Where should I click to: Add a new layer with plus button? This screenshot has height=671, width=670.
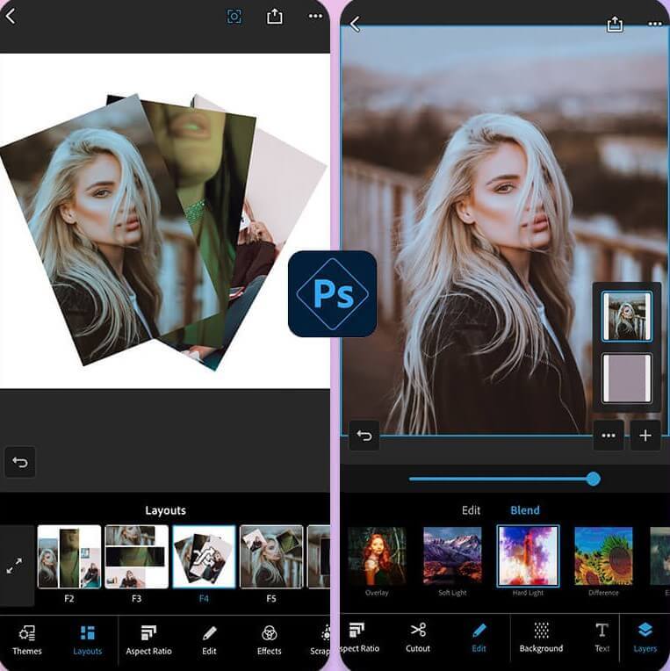point(645,436)
